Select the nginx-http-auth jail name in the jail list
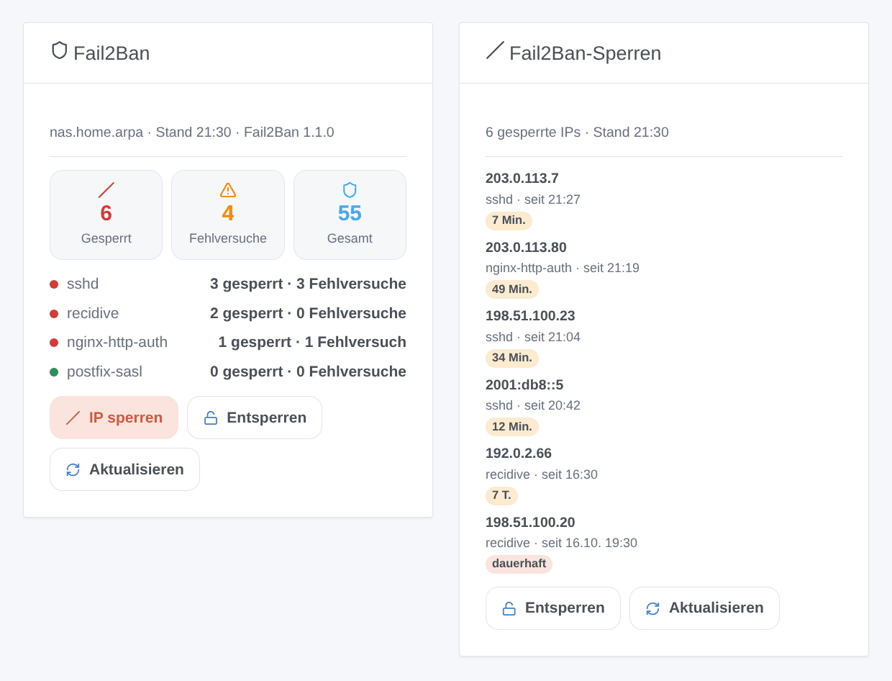 [x=117, y=342]
